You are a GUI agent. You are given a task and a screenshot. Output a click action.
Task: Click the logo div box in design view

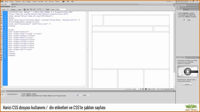click(97, 20)
